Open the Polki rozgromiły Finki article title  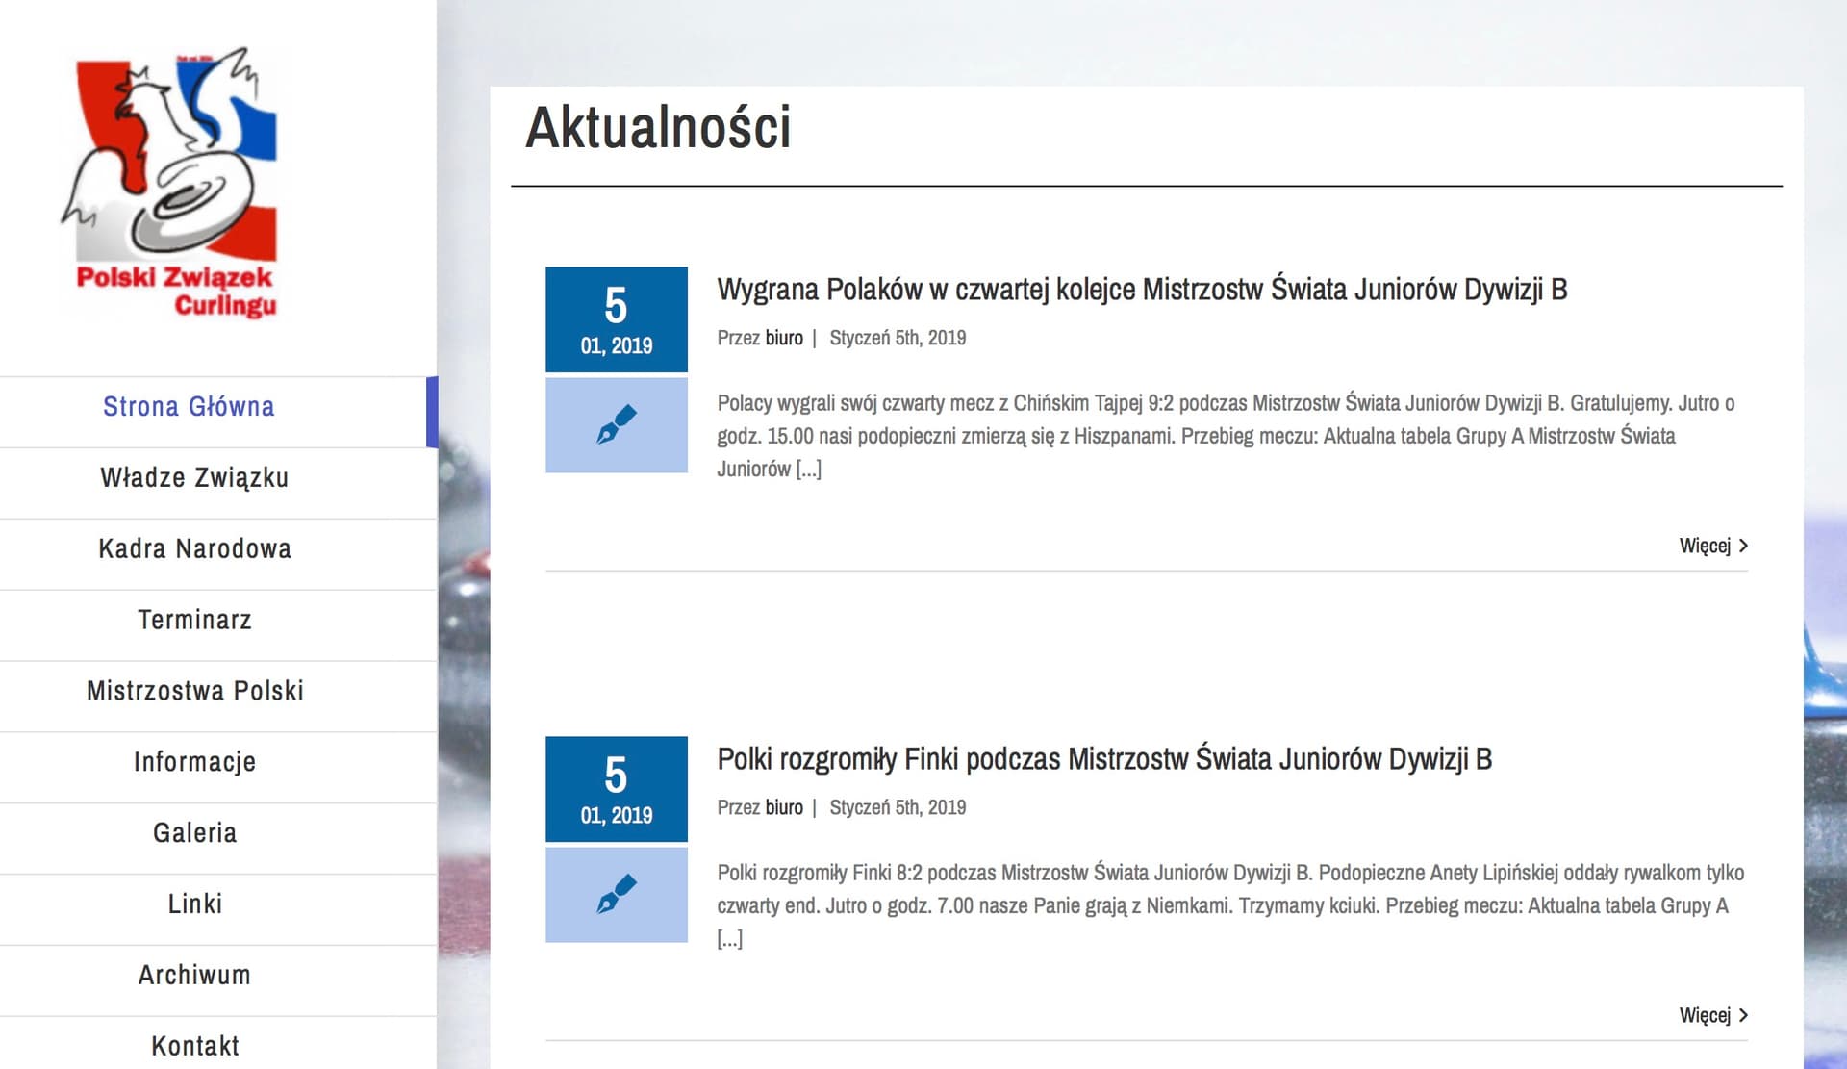pyautogui.click(x=1104, y=759)
